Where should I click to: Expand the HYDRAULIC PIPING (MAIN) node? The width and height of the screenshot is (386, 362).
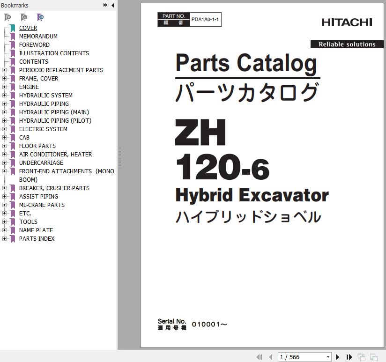(x=4, y=112)
